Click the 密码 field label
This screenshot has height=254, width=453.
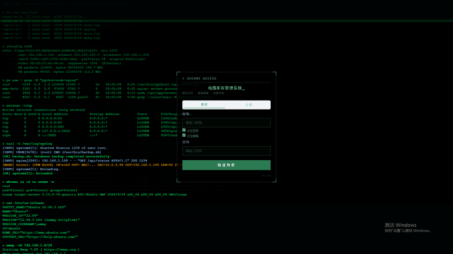point(186,142)
